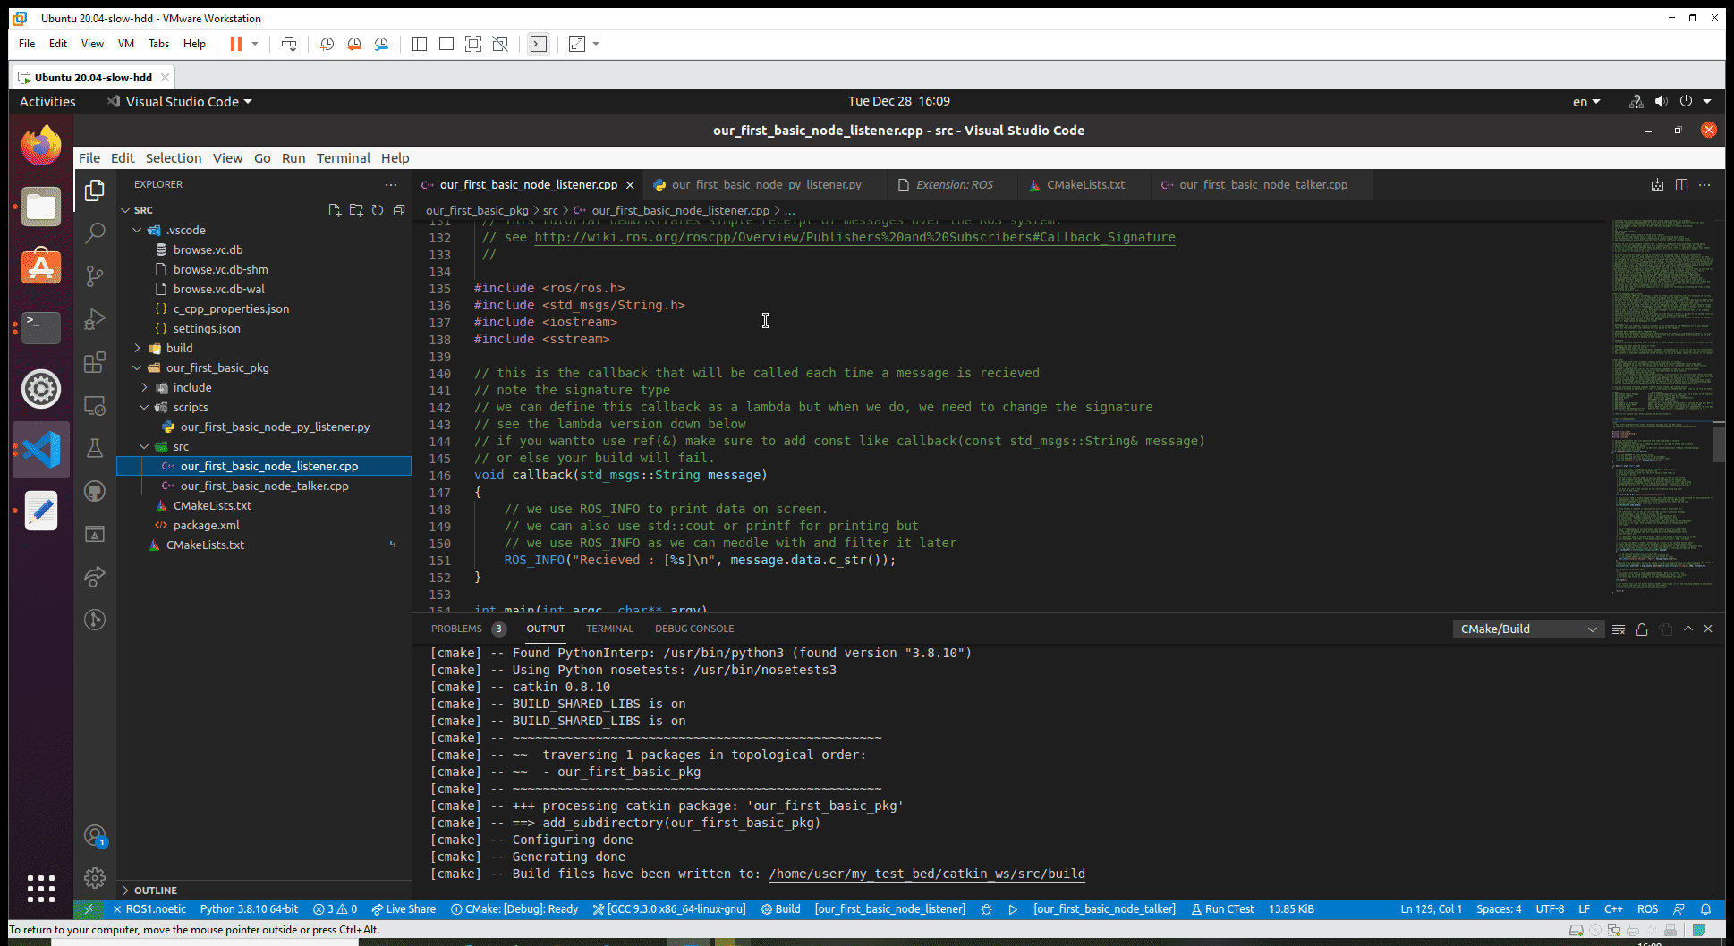
Task: Click New File icon in Explorer header
Action: (x=335, y=210)
